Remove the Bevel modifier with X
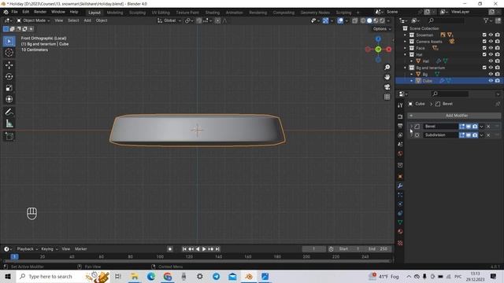This screenshot has height=283, width=504. 488,127
